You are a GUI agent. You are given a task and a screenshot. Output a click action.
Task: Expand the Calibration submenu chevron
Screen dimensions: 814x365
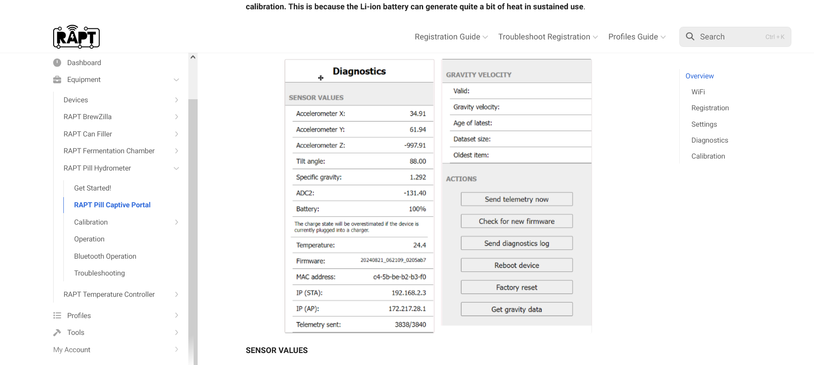176,222
